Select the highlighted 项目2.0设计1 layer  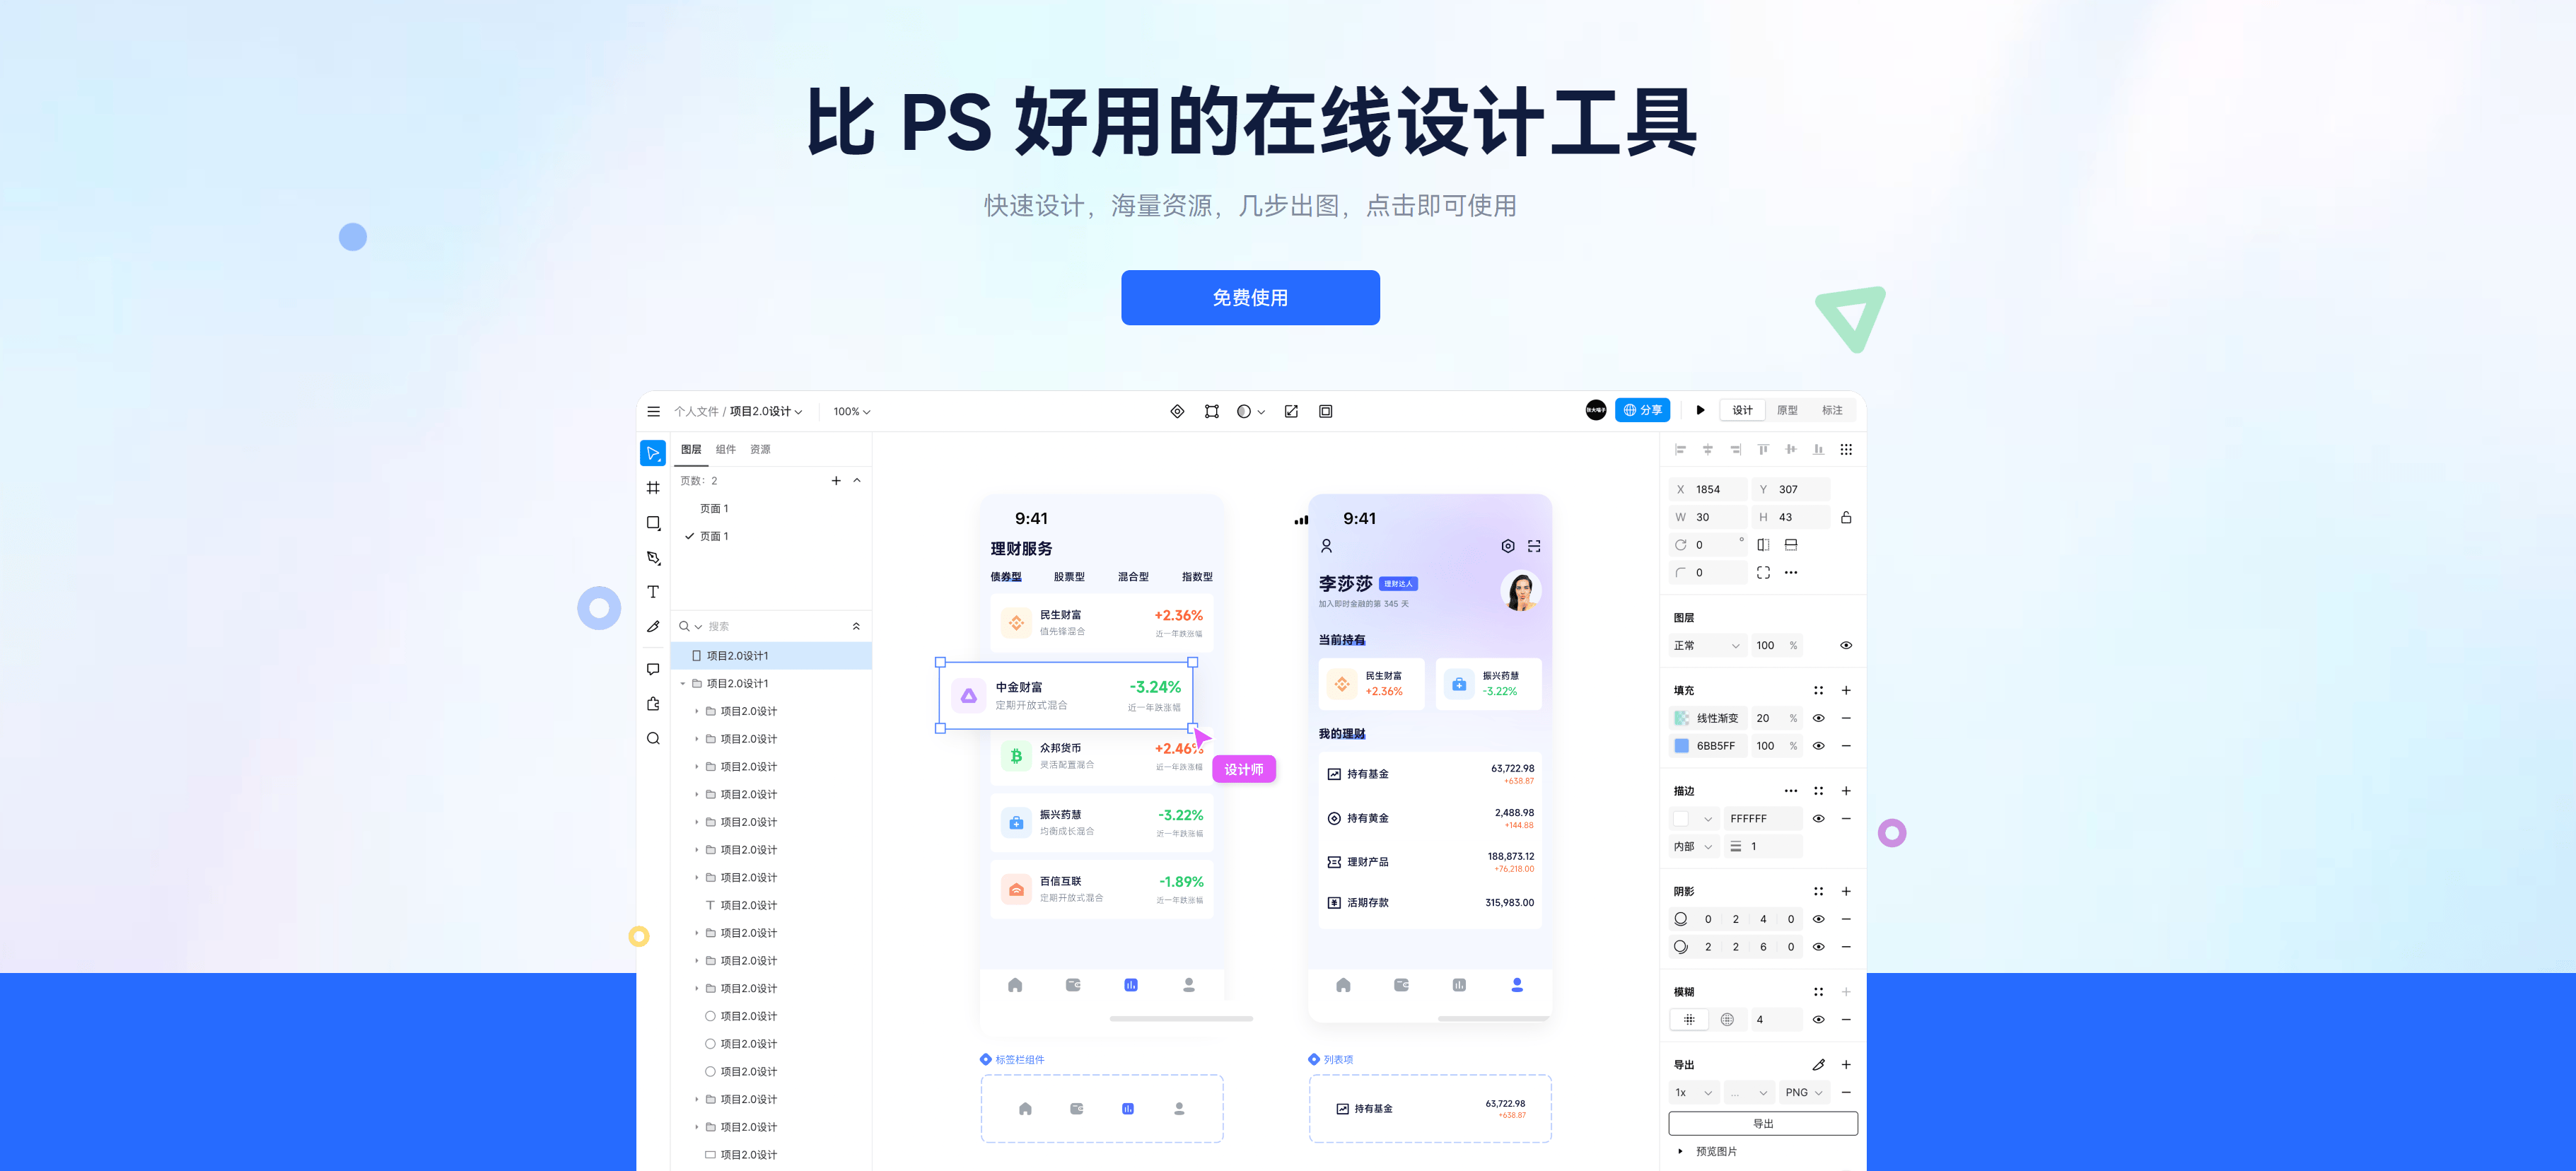[x=771, y=656]
